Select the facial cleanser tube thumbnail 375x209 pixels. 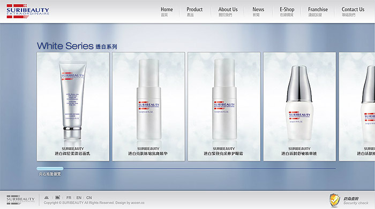73,107
